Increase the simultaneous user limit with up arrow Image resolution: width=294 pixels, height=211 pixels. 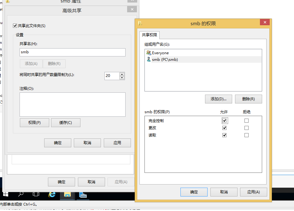122,74
